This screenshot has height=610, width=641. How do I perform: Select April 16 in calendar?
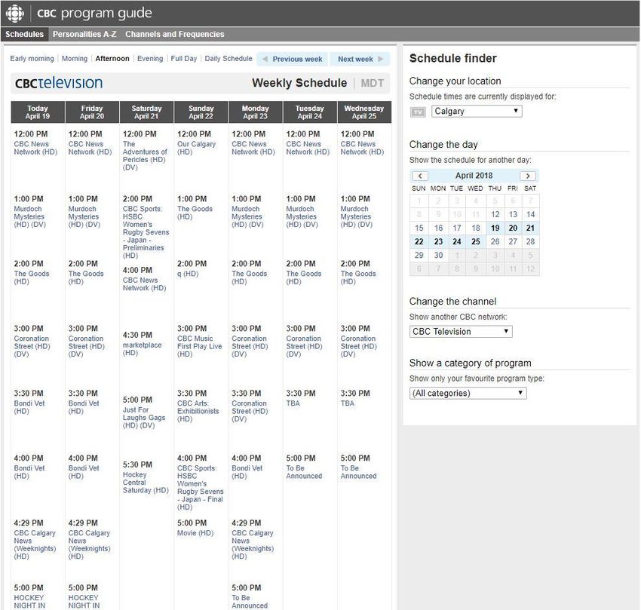point(438,228)
